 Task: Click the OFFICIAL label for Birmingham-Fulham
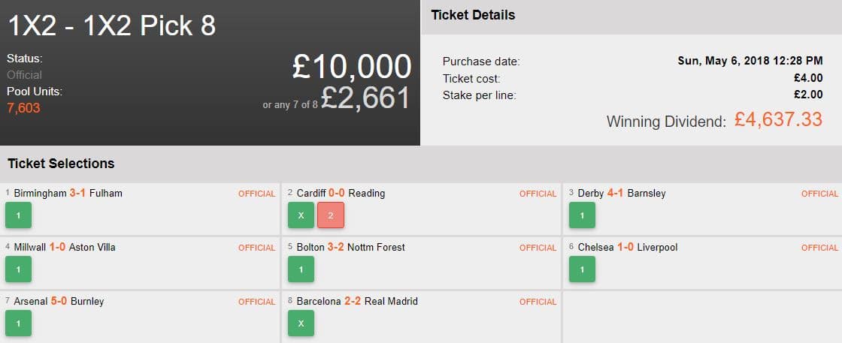(256, 194)
